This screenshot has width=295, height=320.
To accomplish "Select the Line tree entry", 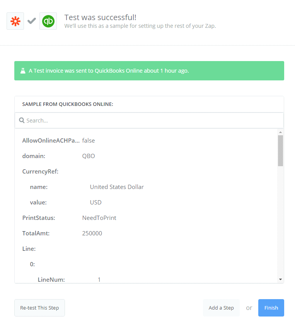I will tap(29, 249).
